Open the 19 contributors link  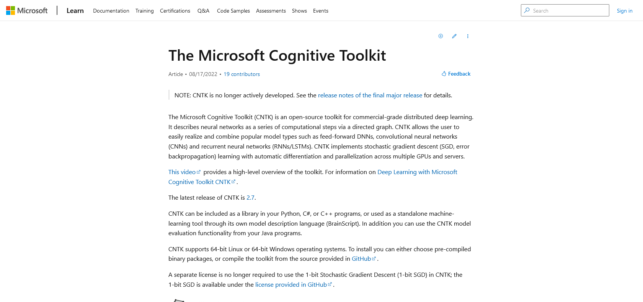pyautogui.click(x=242, y=74)
